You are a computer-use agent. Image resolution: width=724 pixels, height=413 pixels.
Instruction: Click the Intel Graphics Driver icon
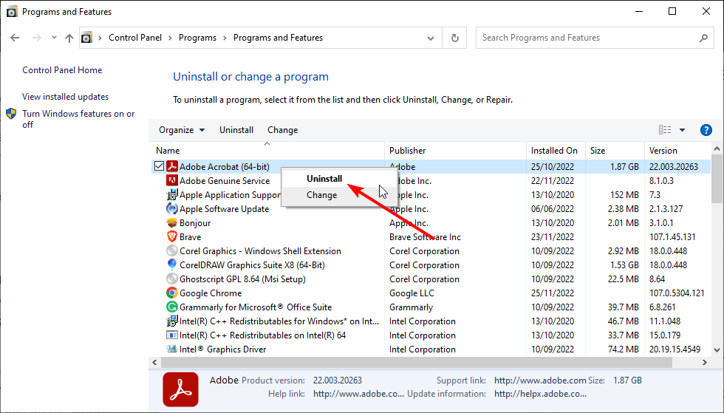(171, 349)
